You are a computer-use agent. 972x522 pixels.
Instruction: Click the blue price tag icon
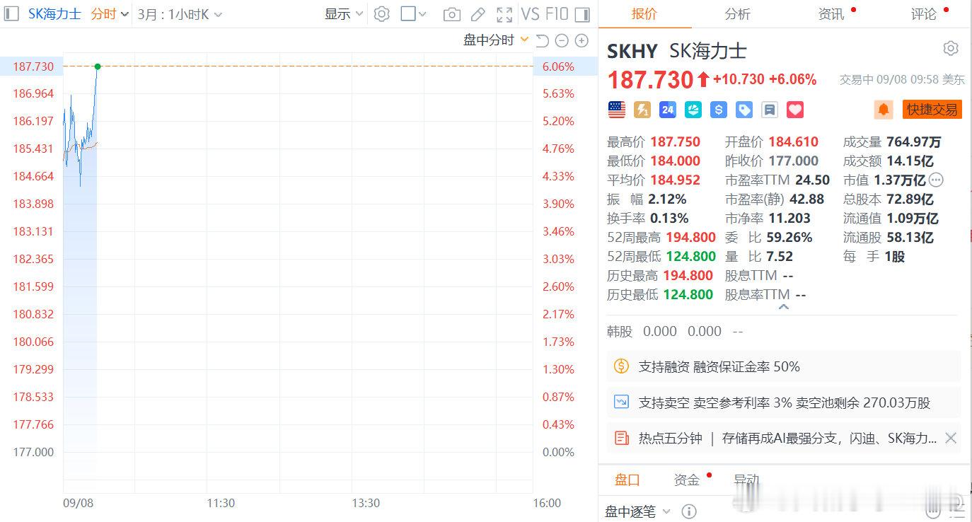[744, 110]
